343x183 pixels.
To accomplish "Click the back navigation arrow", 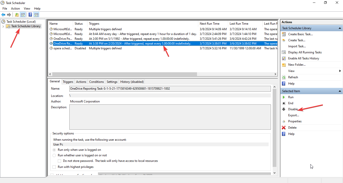I will coord(3,14).
